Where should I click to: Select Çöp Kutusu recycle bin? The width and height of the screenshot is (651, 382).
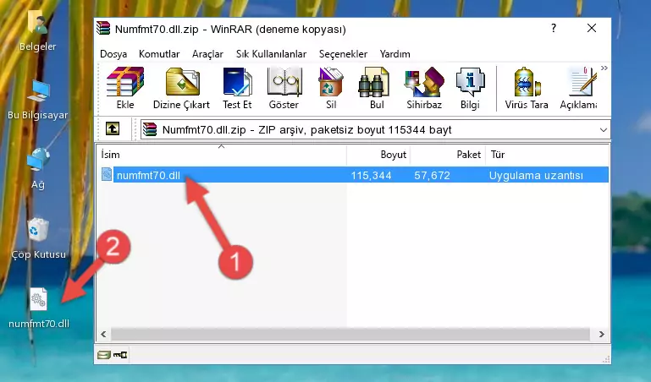point(38,239)
